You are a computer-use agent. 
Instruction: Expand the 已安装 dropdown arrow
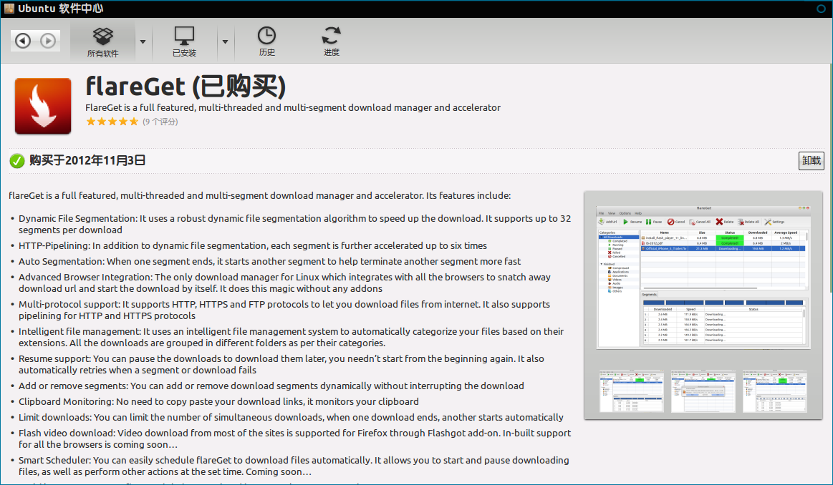tap(225, 41)
